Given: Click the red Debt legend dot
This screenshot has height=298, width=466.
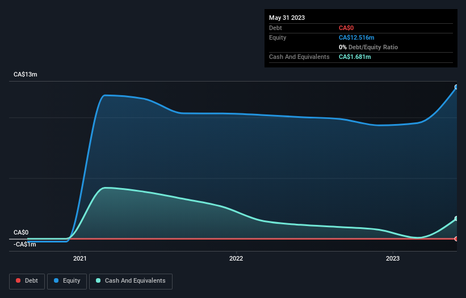Looking at the screenshot, I should [x=18, y=280].
